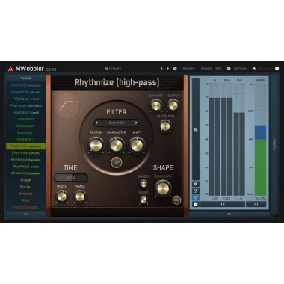
Task: Click the Random button
Action: point(189,68)
